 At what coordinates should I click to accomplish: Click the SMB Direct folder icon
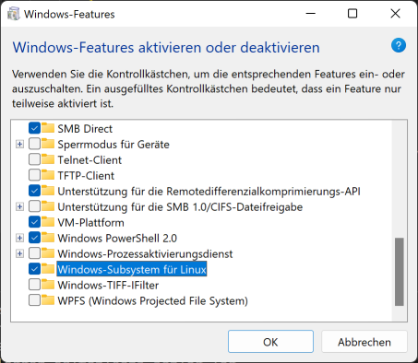[48, 128]
